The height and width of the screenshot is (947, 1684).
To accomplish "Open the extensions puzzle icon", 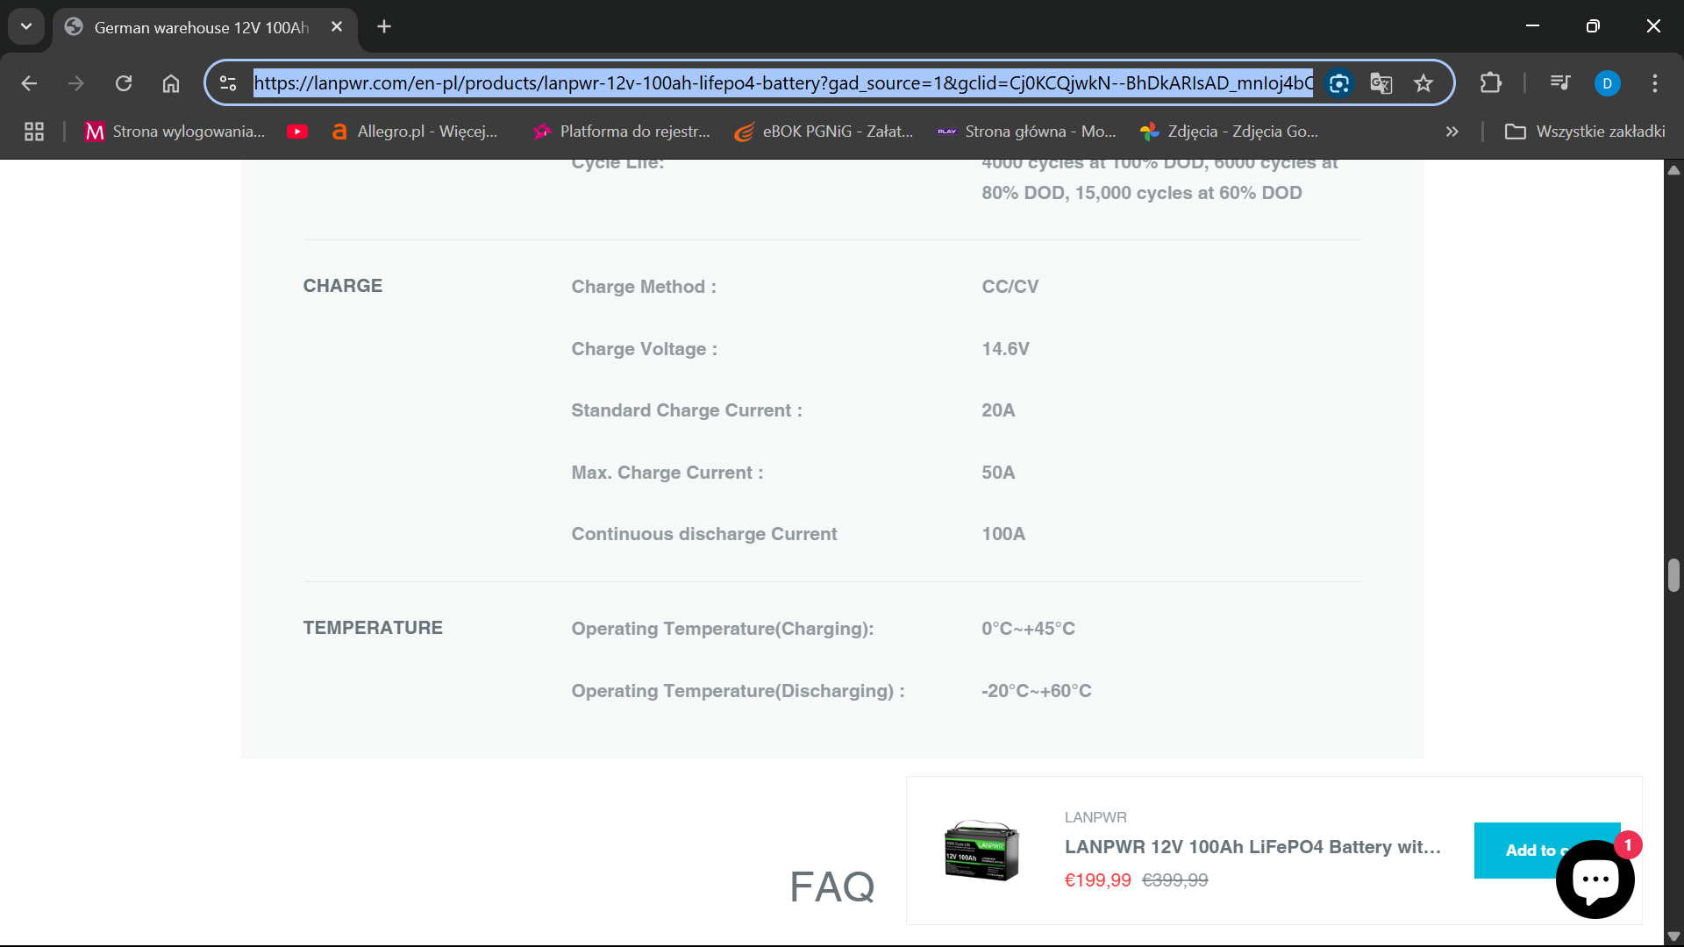I will [x=1490, y=83].
